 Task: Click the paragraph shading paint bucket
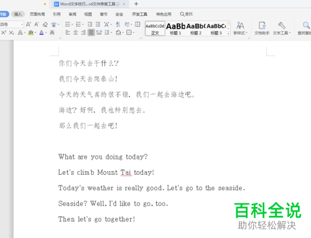coord(118,33)
